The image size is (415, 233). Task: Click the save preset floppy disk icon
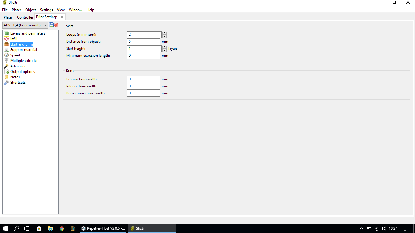51,25
